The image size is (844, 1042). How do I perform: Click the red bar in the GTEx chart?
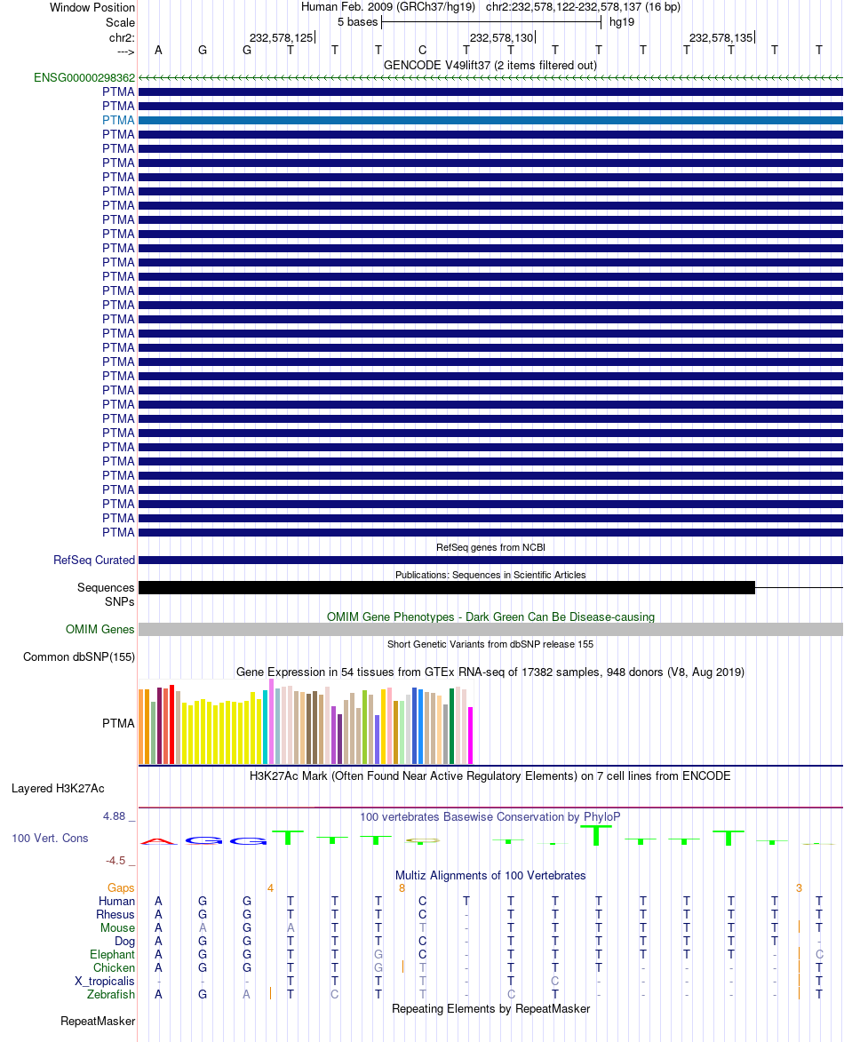tap(171, 724)
